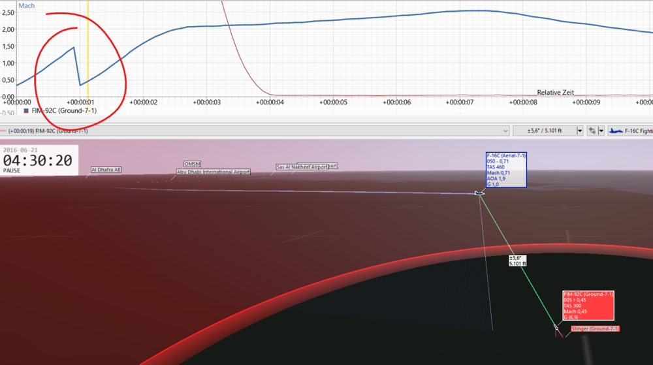Click the OMSM airport label
The image size is (653, 365).
(x=193, y=164)
